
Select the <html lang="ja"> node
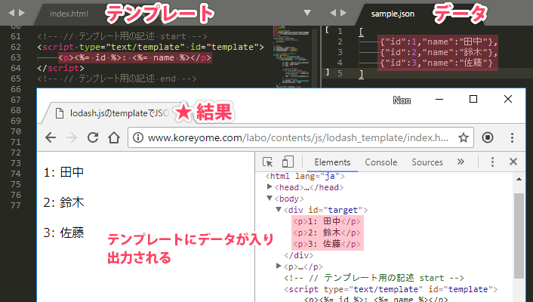pyautogui.click(x=305, y=176)
